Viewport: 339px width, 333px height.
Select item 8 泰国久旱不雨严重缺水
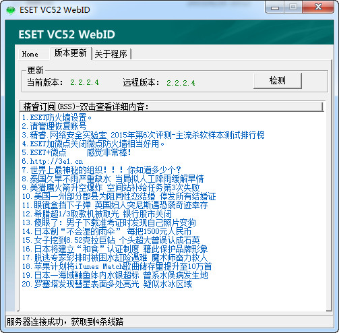(x=113, y=179)
